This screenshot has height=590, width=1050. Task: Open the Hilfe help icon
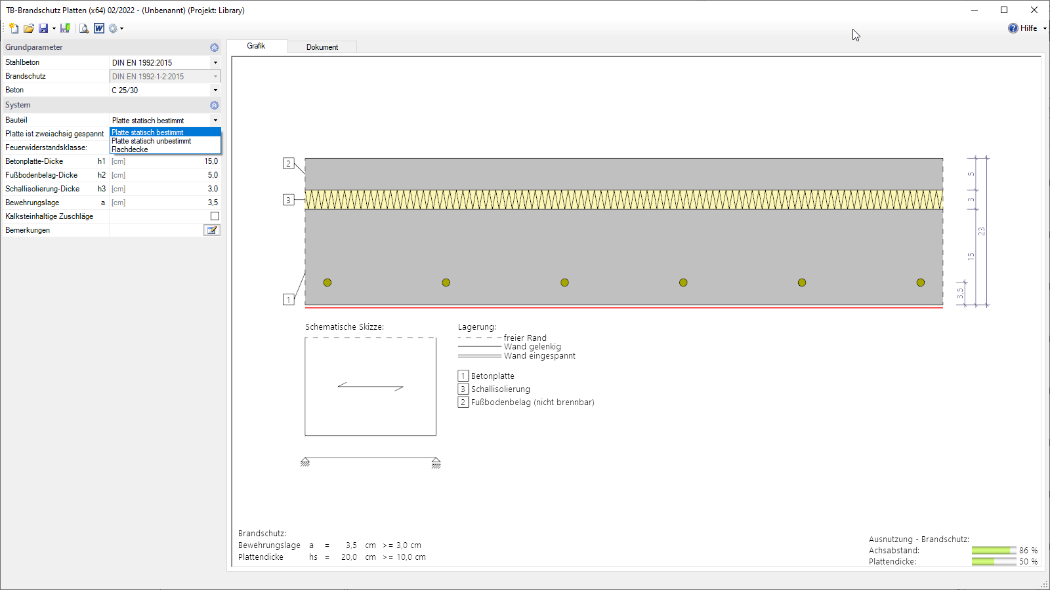1013,28
